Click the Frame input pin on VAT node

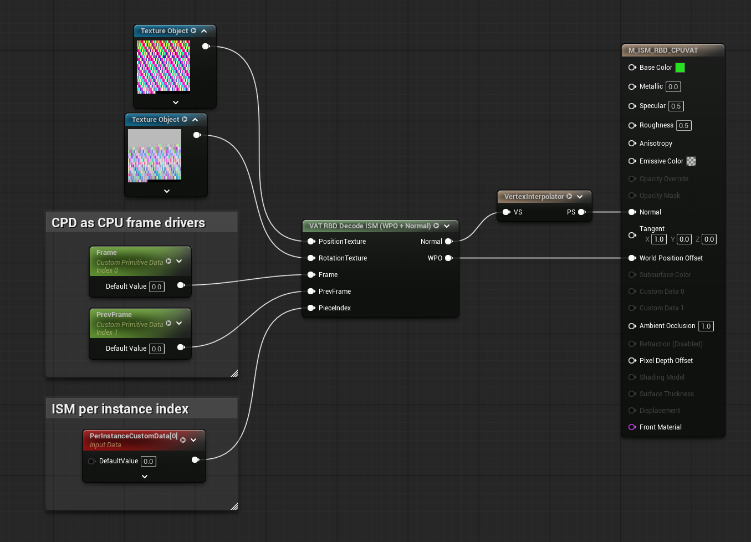(x=311, y=275)
